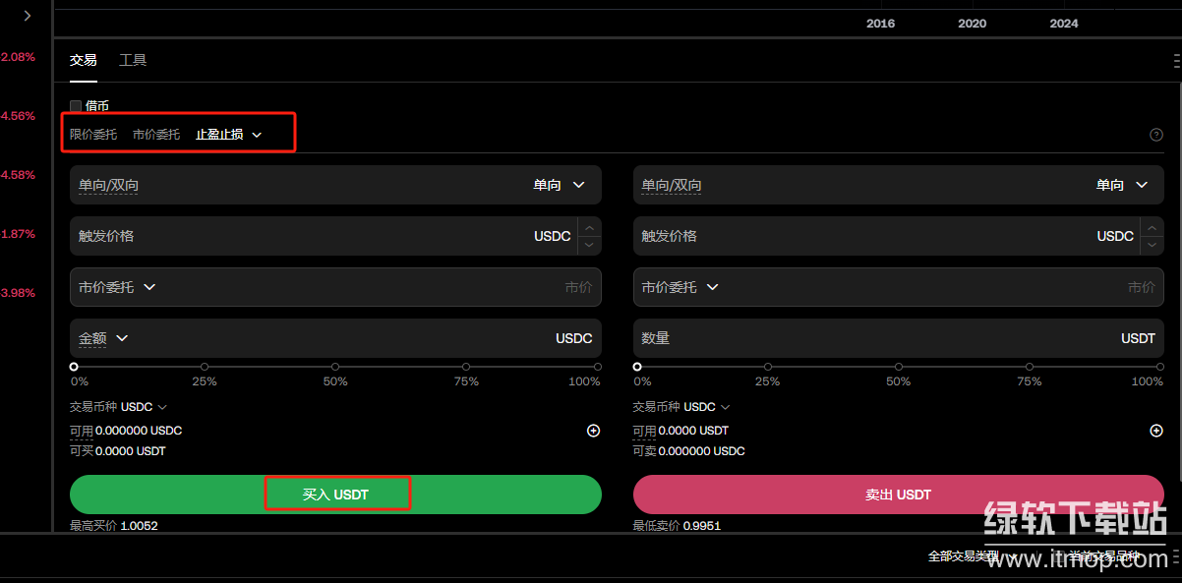Switch to the 工具 tab
The width and height of the screenshot is (1182, 583).
pyautogui.click(x=133, y=60)
